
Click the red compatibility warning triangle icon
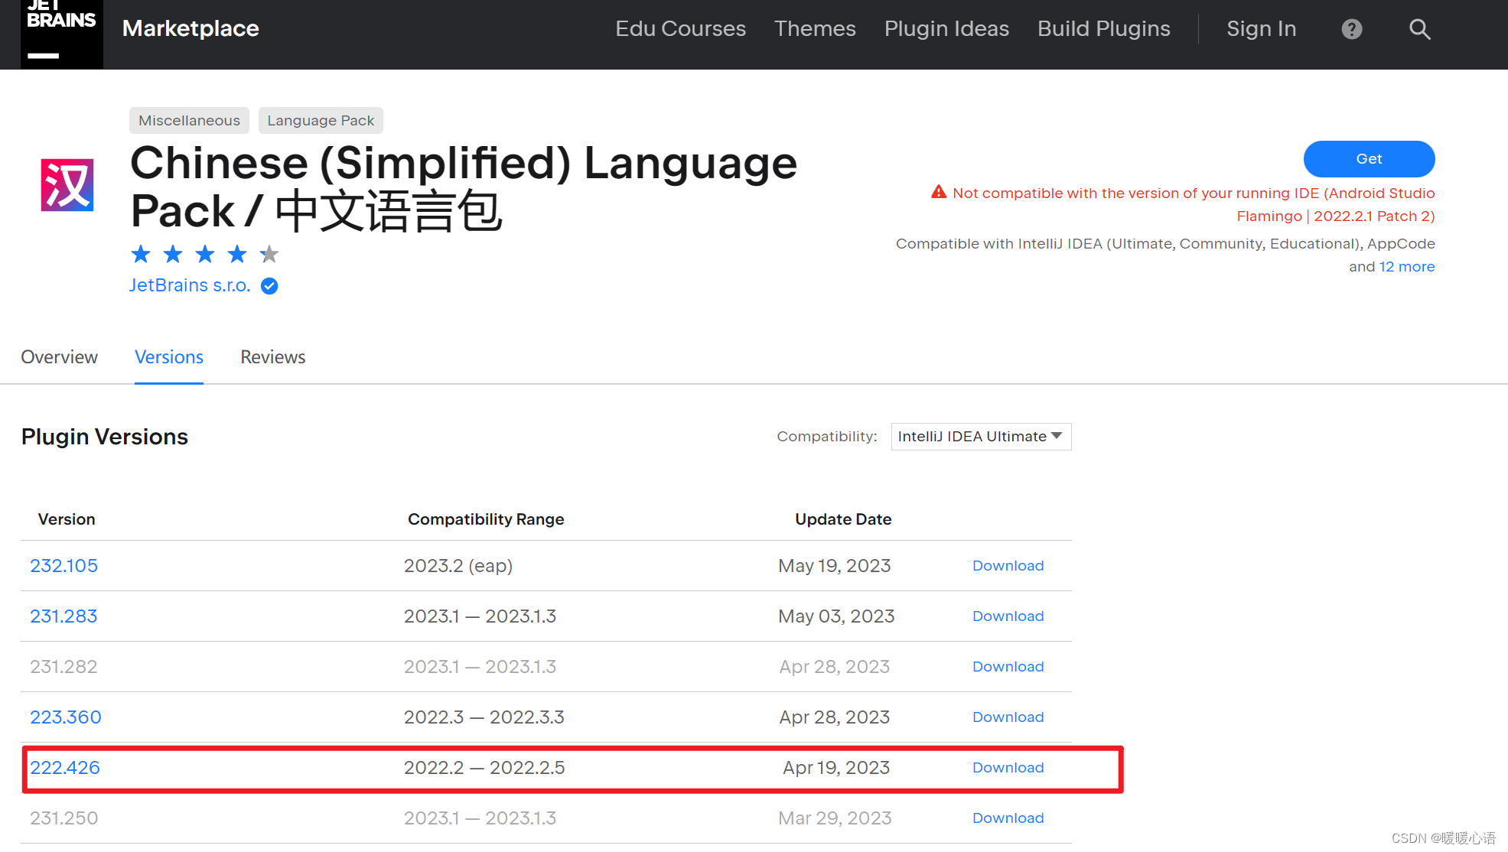tap(938, 192)
